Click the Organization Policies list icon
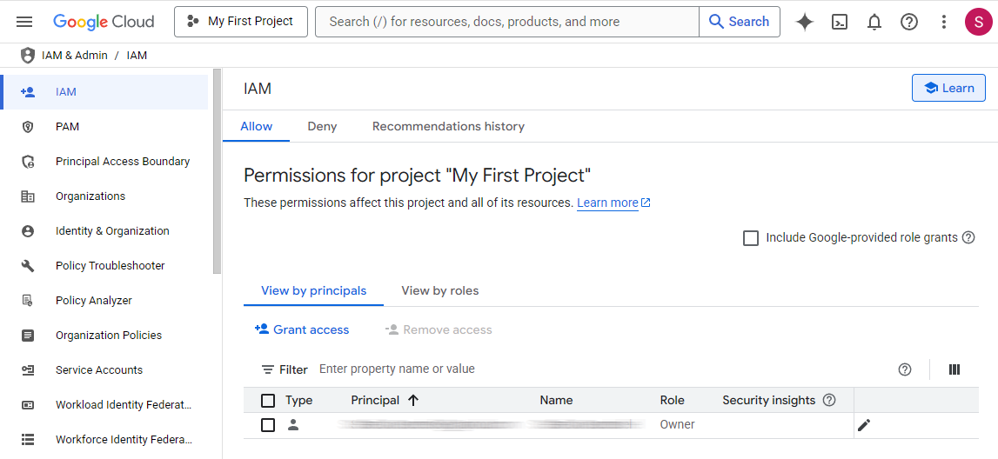 click(27, 335)
